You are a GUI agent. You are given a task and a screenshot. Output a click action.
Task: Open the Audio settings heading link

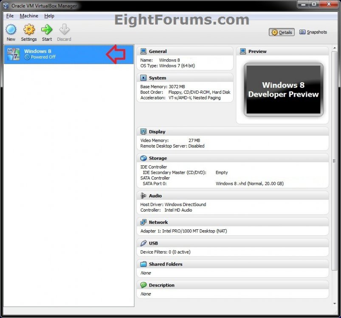155,196
